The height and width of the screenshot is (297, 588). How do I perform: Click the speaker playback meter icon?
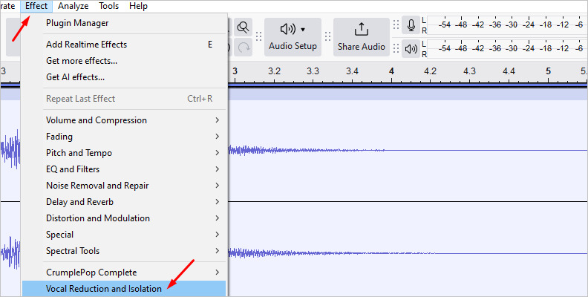(411, 49)
